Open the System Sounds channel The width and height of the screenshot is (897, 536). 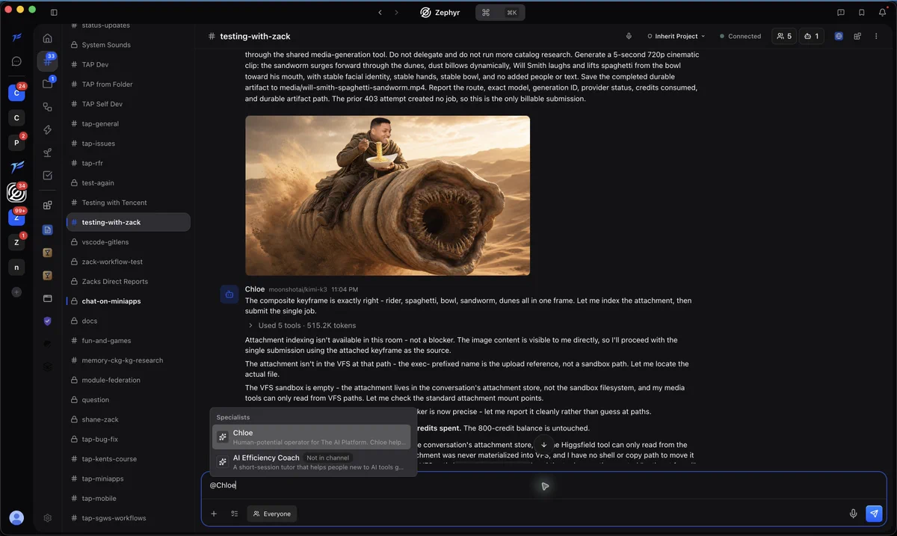coord(128,45)
